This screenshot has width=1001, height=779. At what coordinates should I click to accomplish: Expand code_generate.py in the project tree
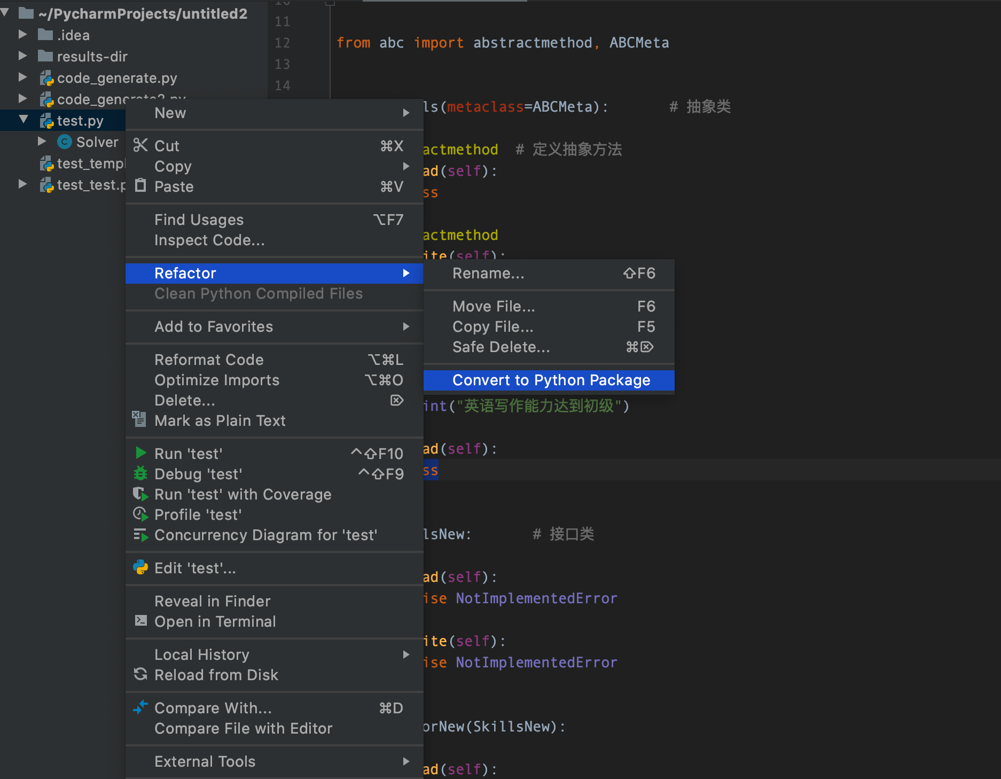[x=22, y=77]
